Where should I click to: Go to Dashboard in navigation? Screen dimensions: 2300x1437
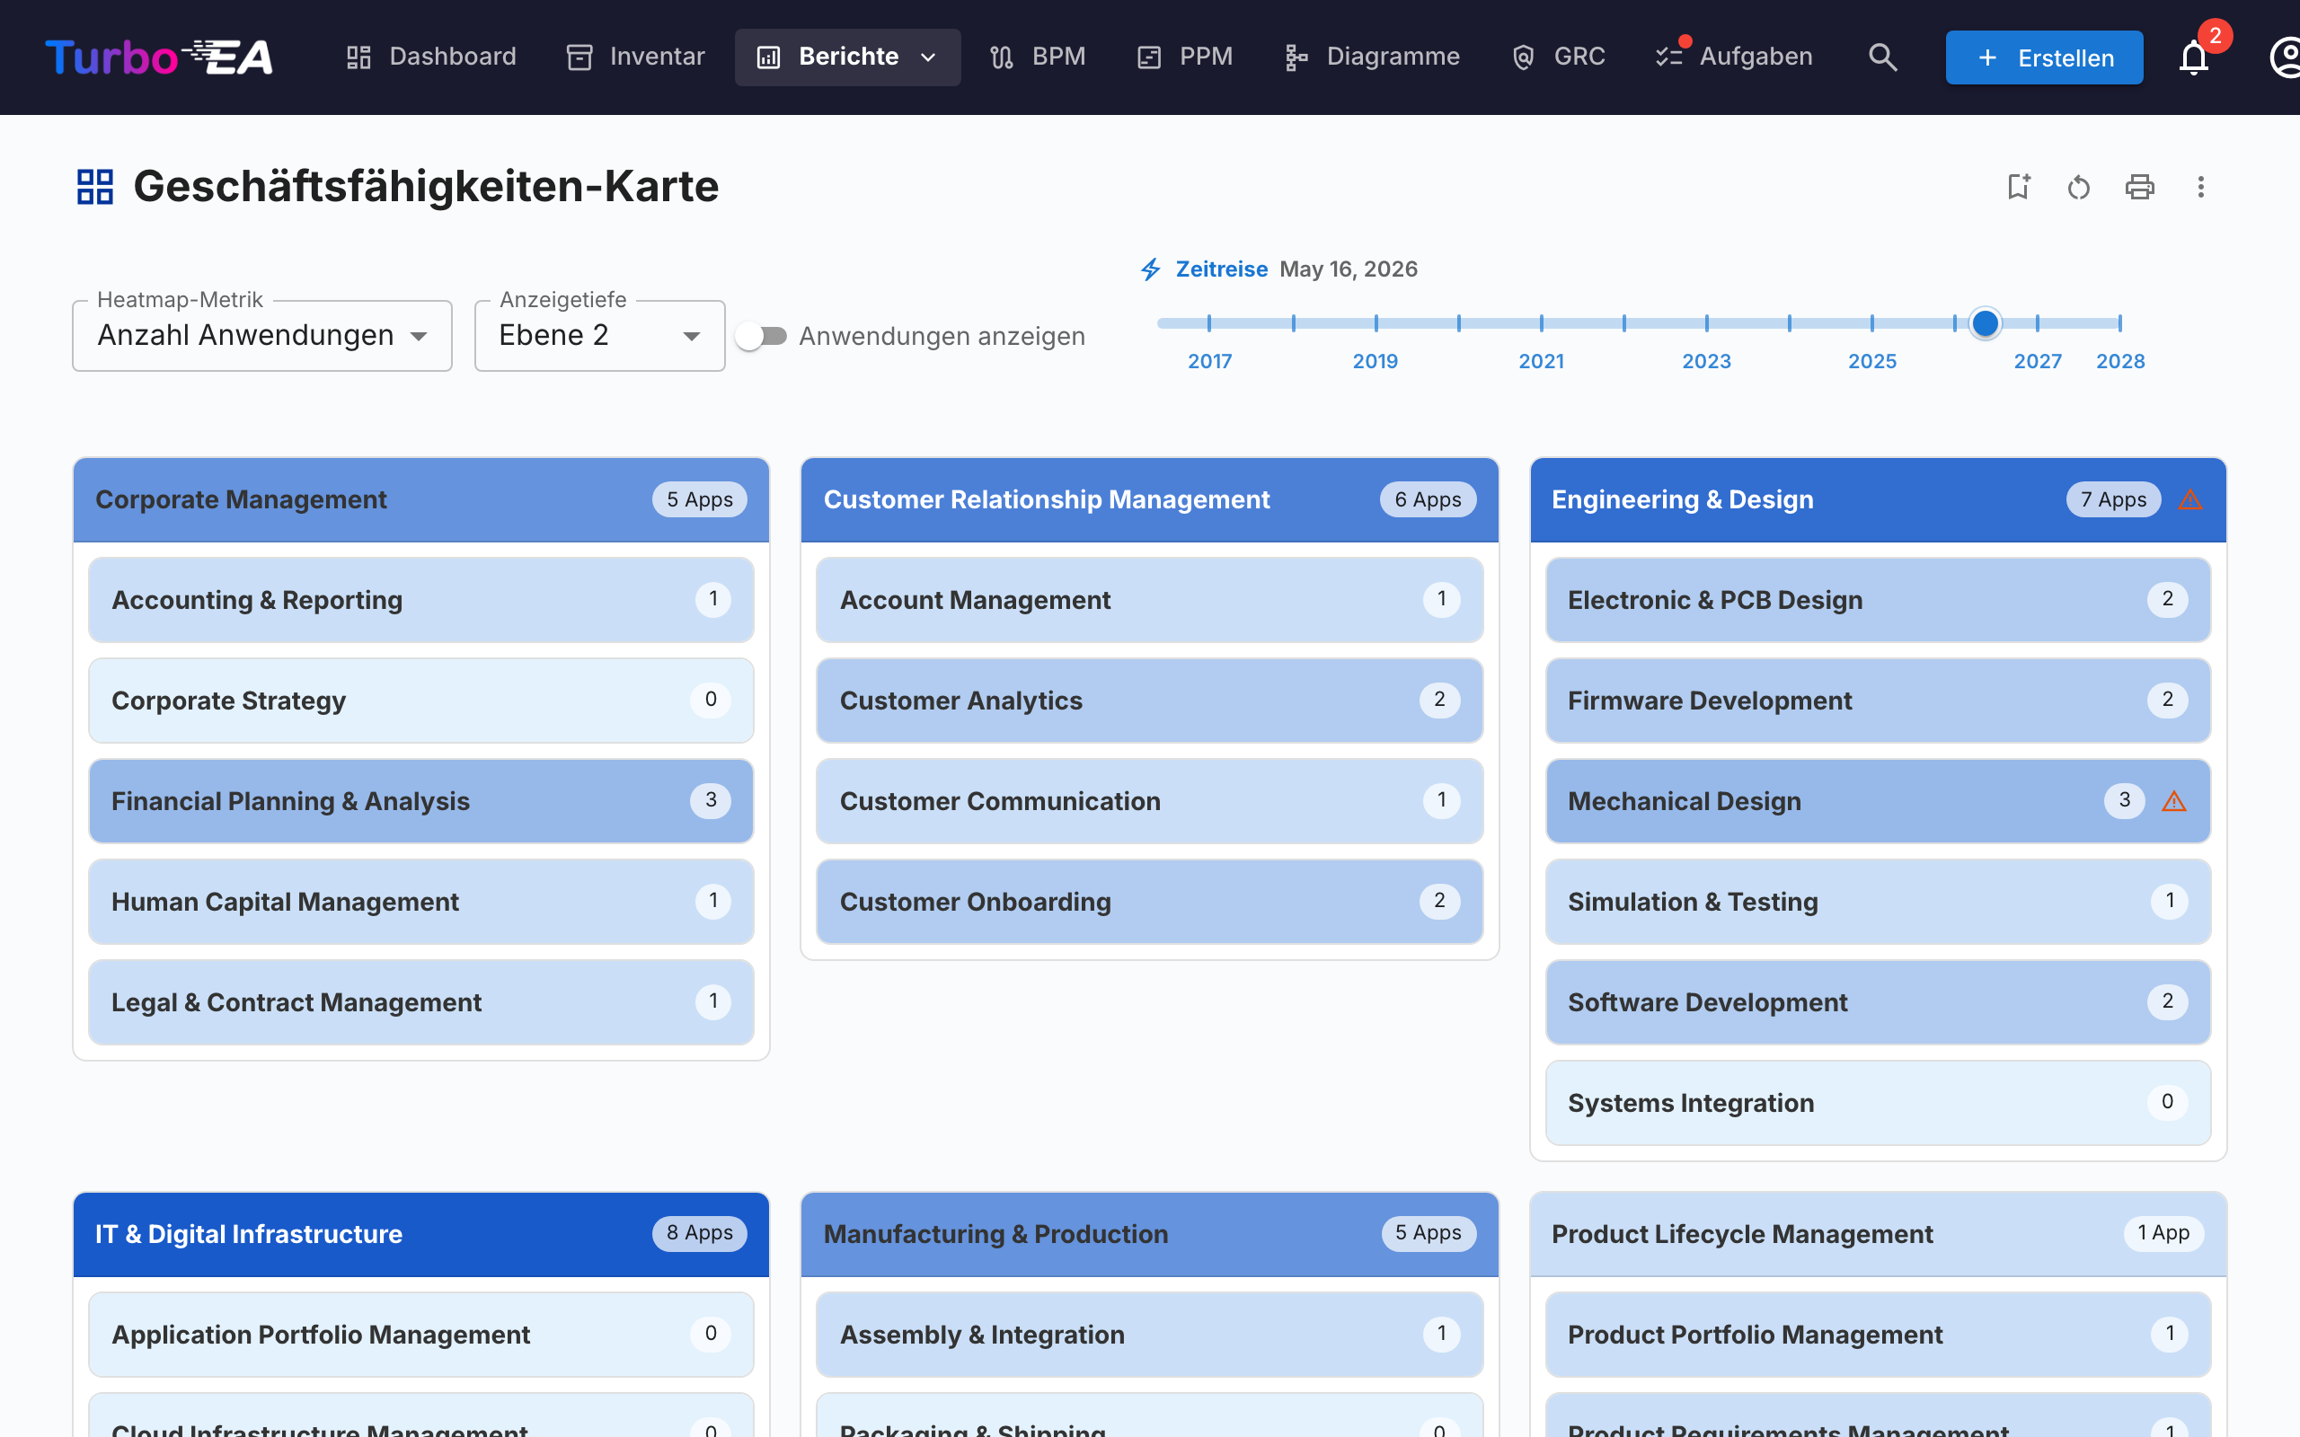[431, 57]
